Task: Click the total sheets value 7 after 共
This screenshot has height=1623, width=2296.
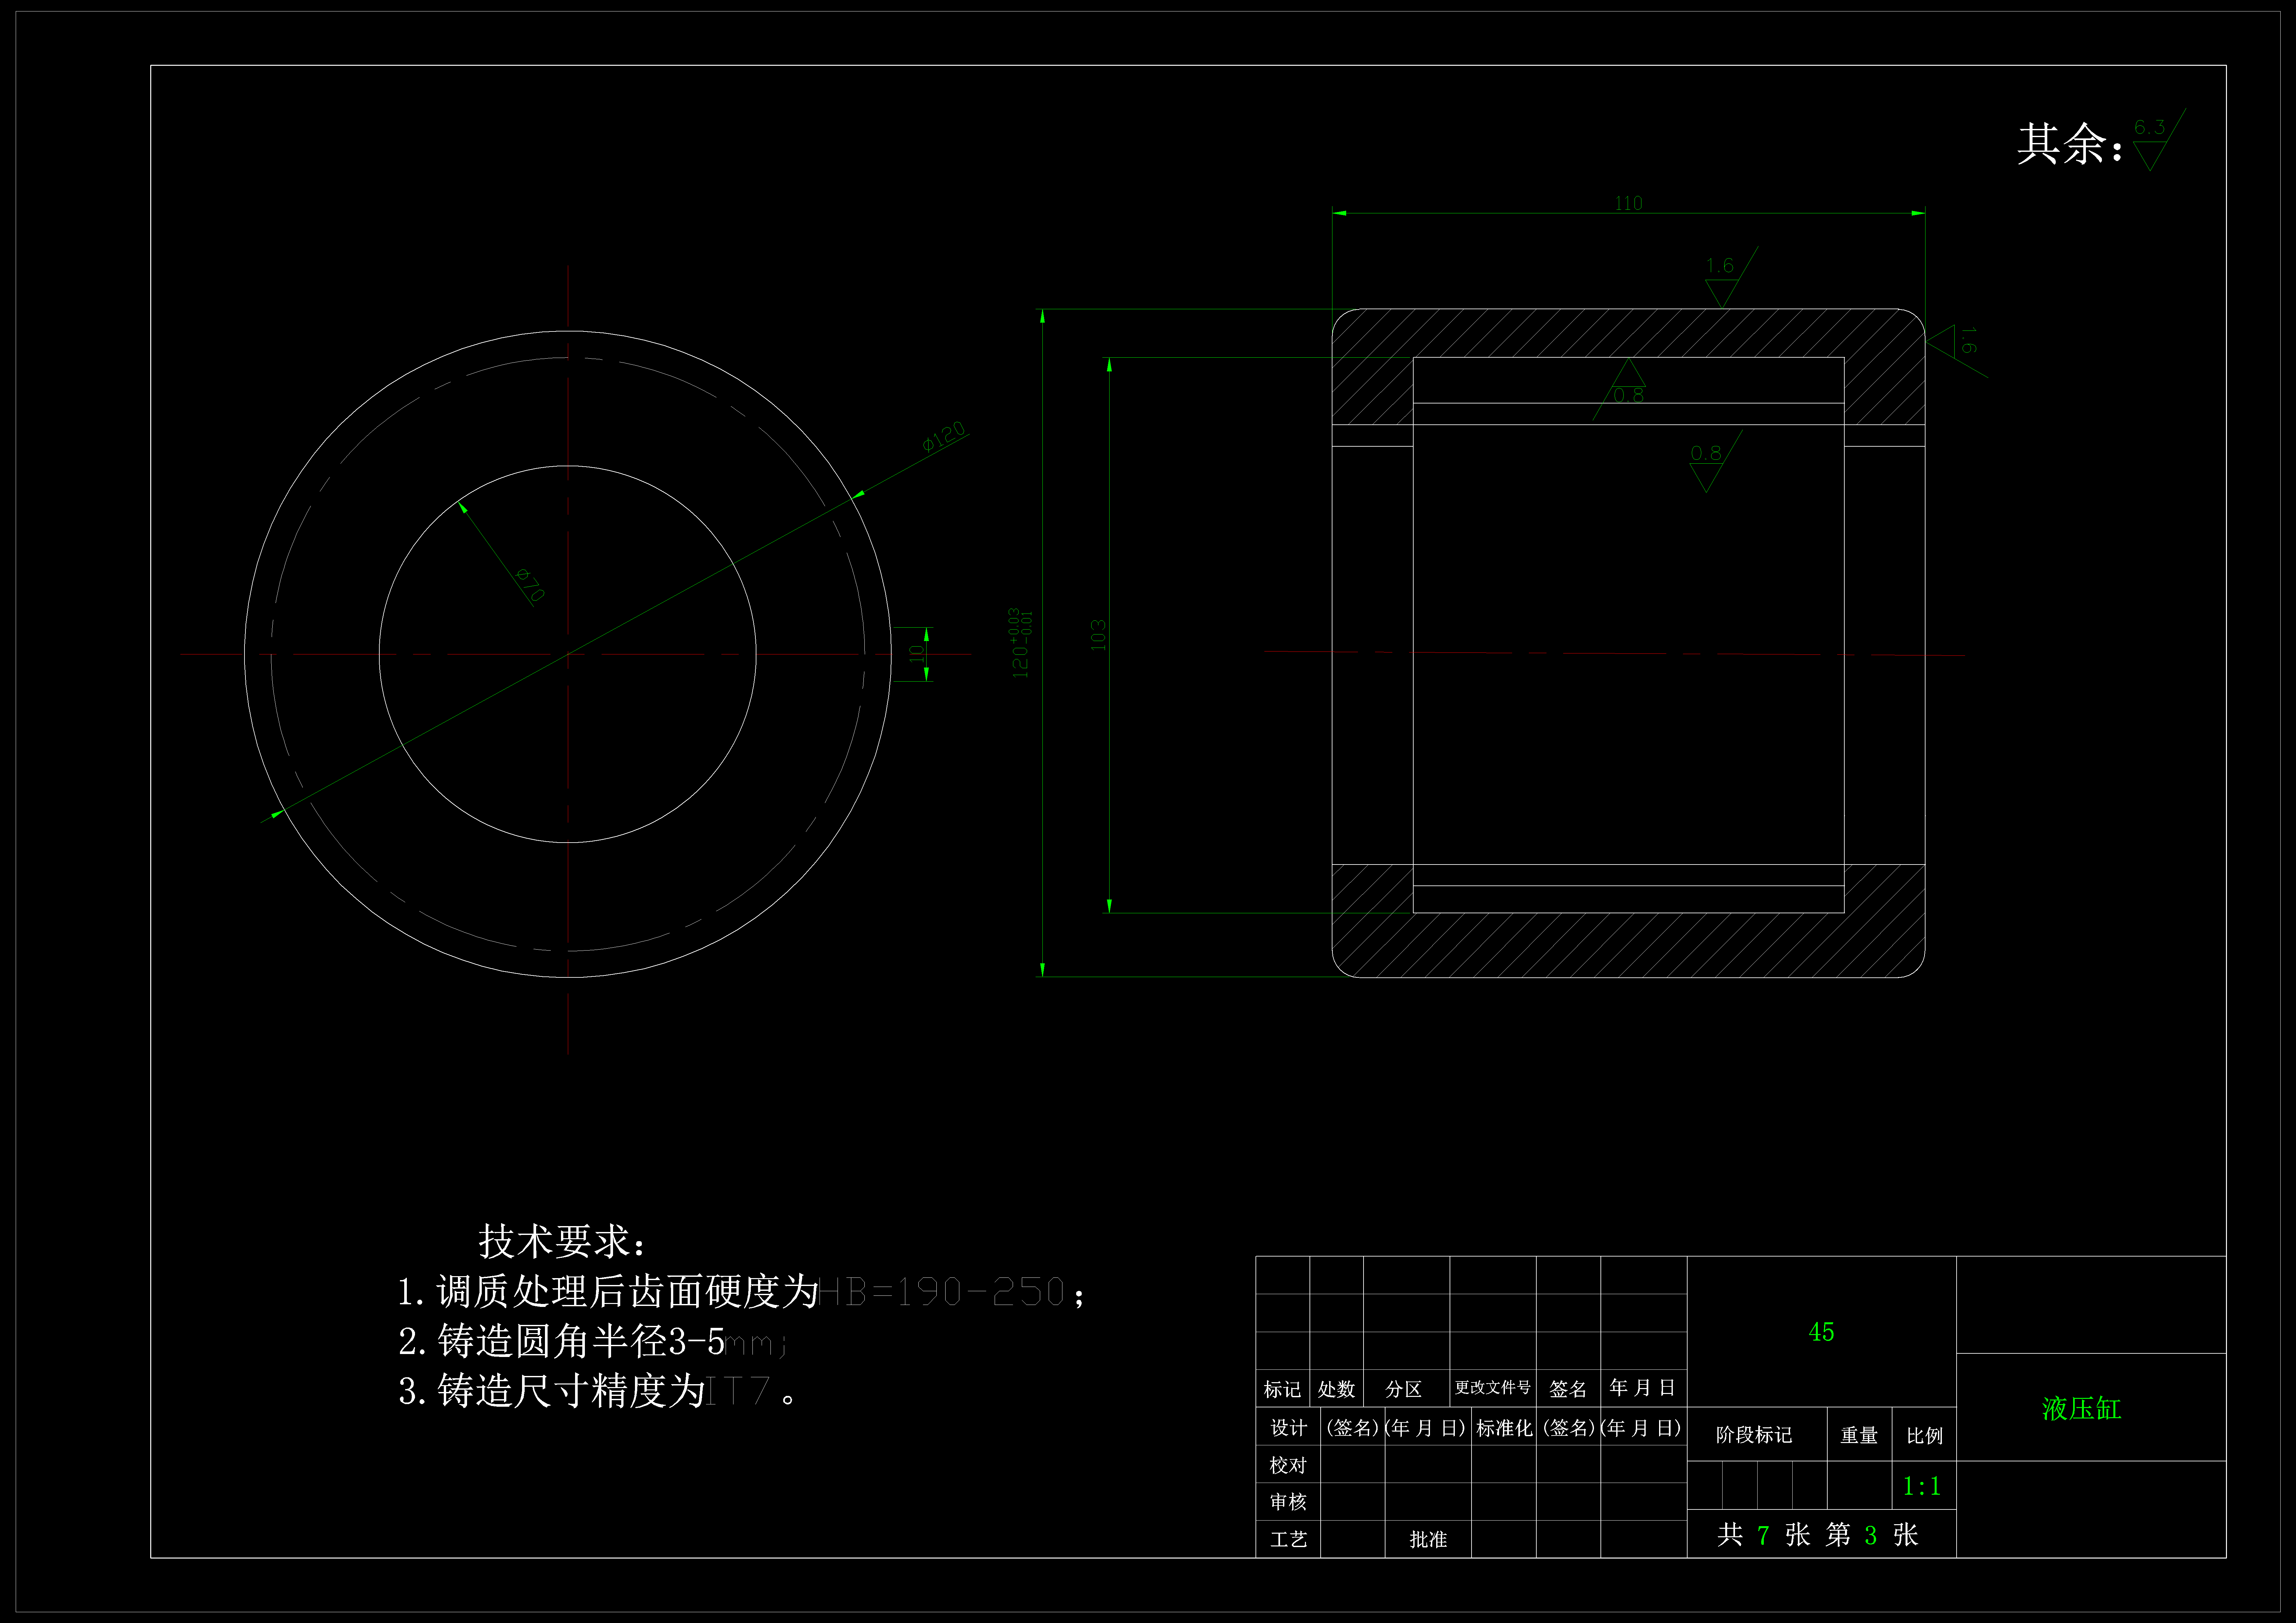Action: click(1763, 1535)
